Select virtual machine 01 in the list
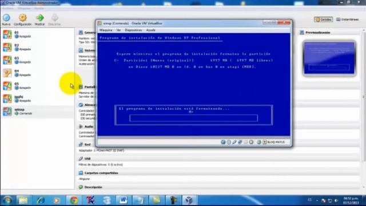 pyautogui.click(x=37, y=34)
